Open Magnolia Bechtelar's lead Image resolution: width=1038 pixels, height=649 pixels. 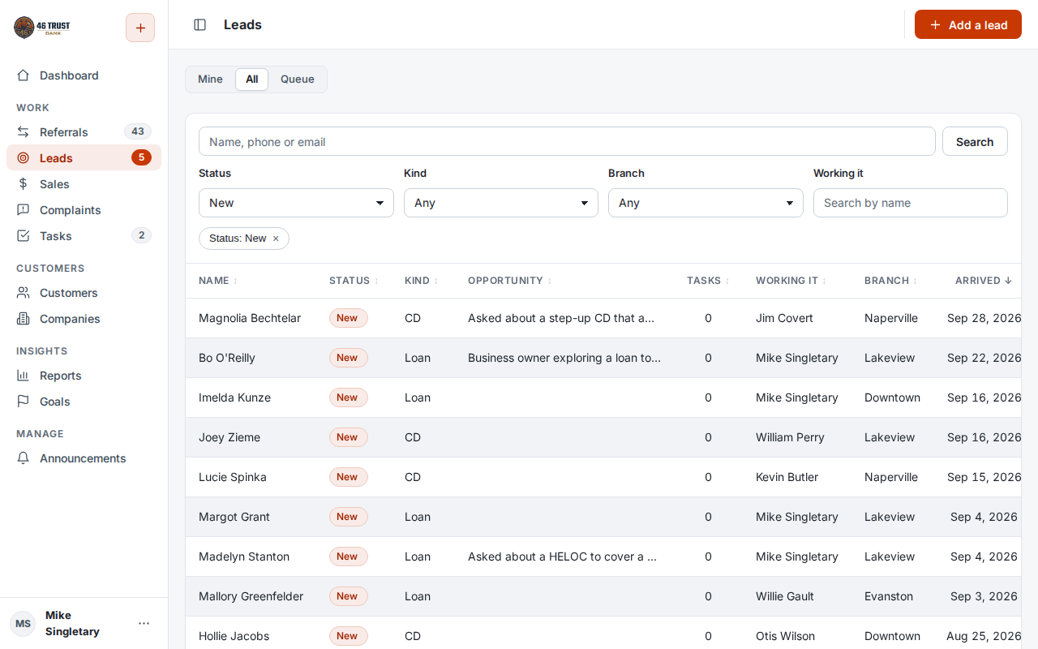pyautogui.click(x=250, y=318)
